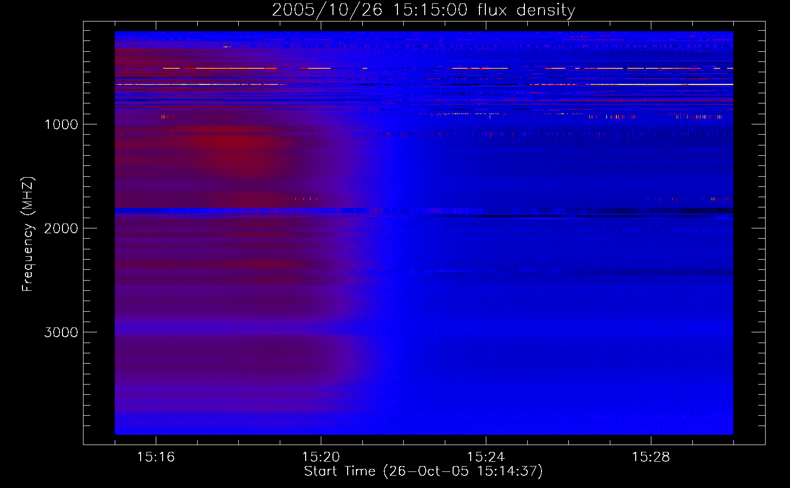Click the 15:28 time tick label
This screenshot has width=790, height=488.
(x=651, y=457)
